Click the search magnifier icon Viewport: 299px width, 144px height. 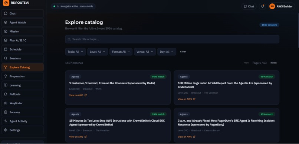pos(69,39)
